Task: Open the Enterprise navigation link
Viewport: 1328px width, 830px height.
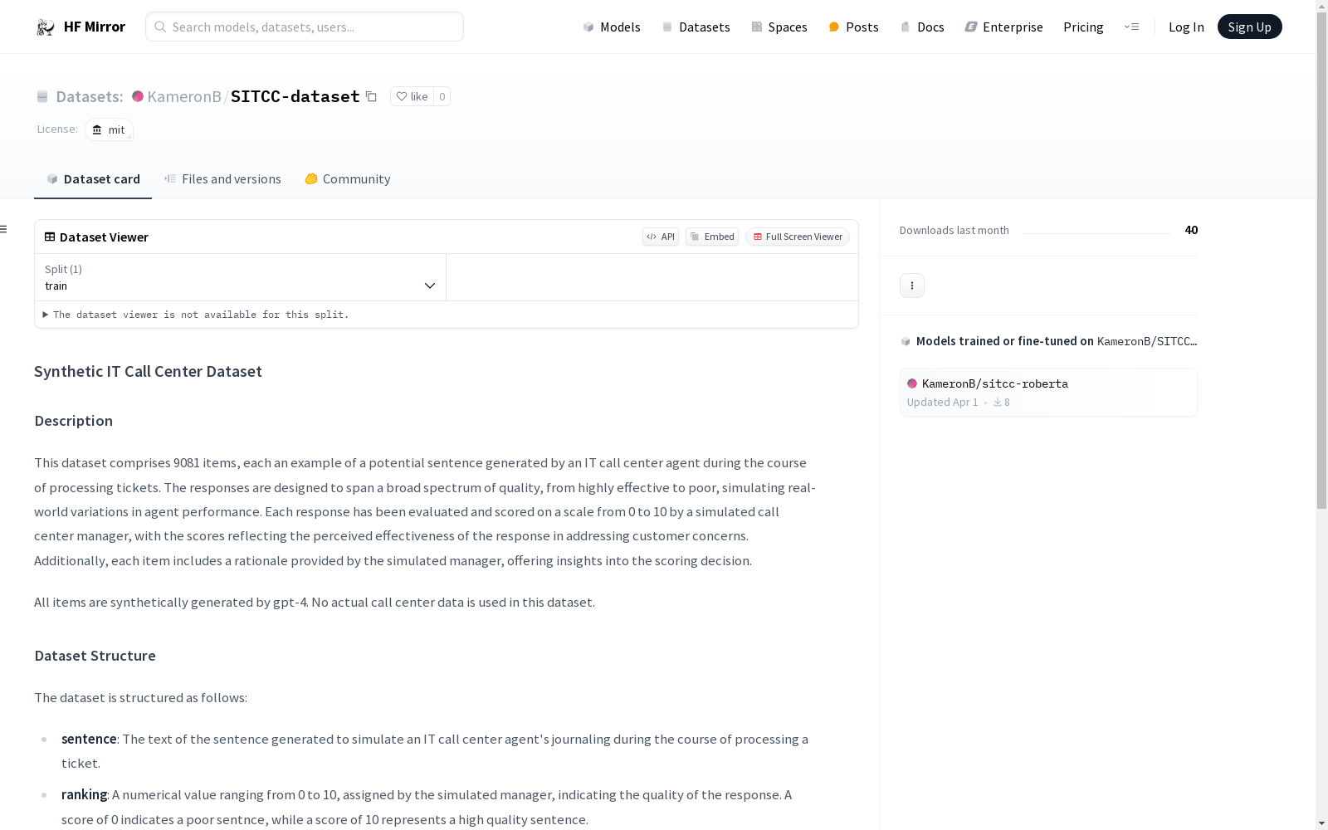Action: coord(1003,27)
